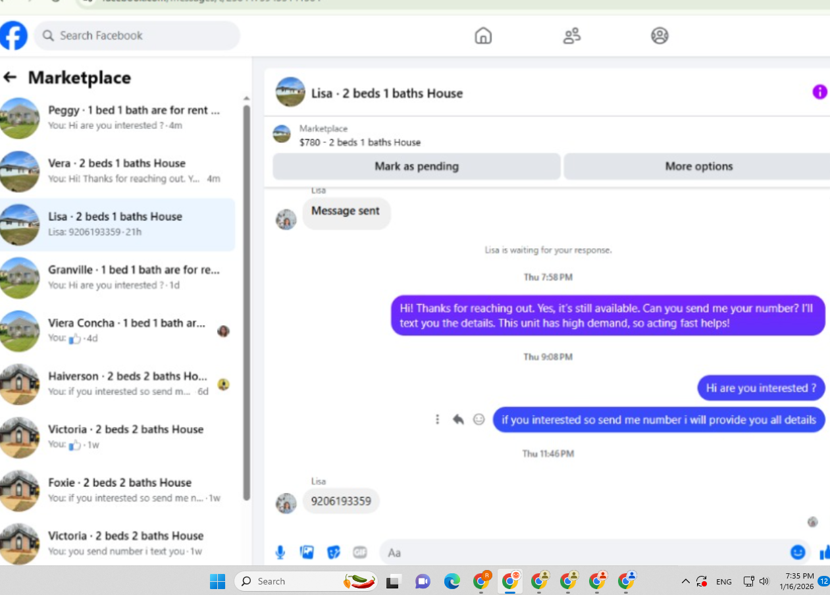Click the ENG language indicator
This screenshot has width=830, height=595.
point(724,582)
